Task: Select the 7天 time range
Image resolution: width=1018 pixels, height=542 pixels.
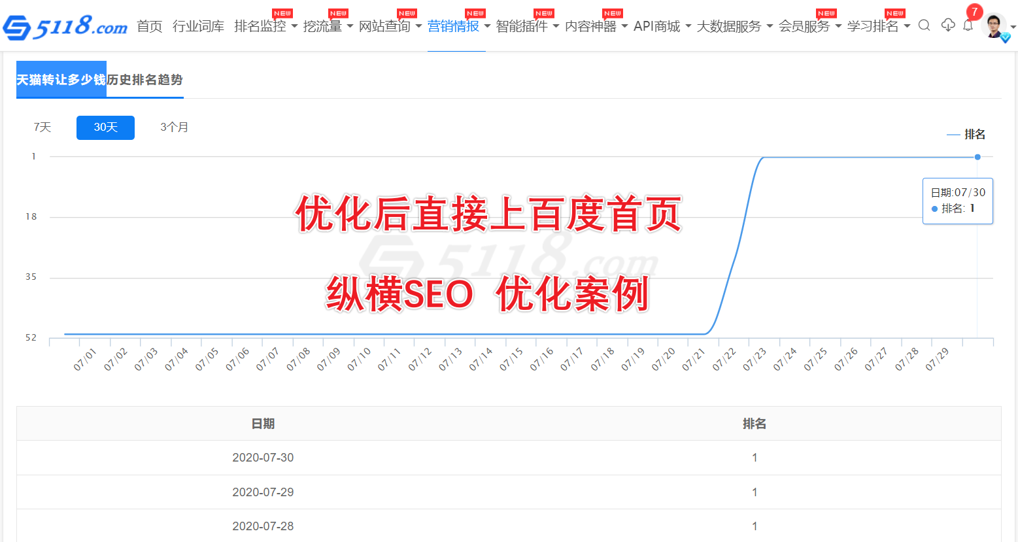Action: pos(42,127)
